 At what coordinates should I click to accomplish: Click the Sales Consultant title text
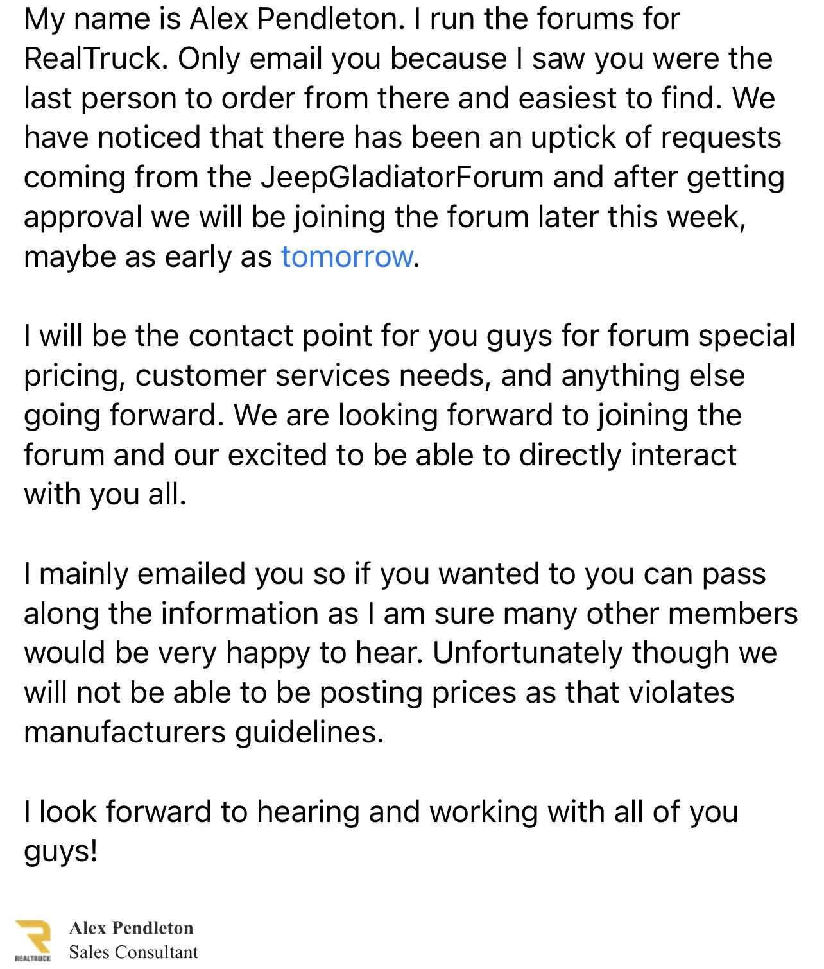[x=133, y=952]
